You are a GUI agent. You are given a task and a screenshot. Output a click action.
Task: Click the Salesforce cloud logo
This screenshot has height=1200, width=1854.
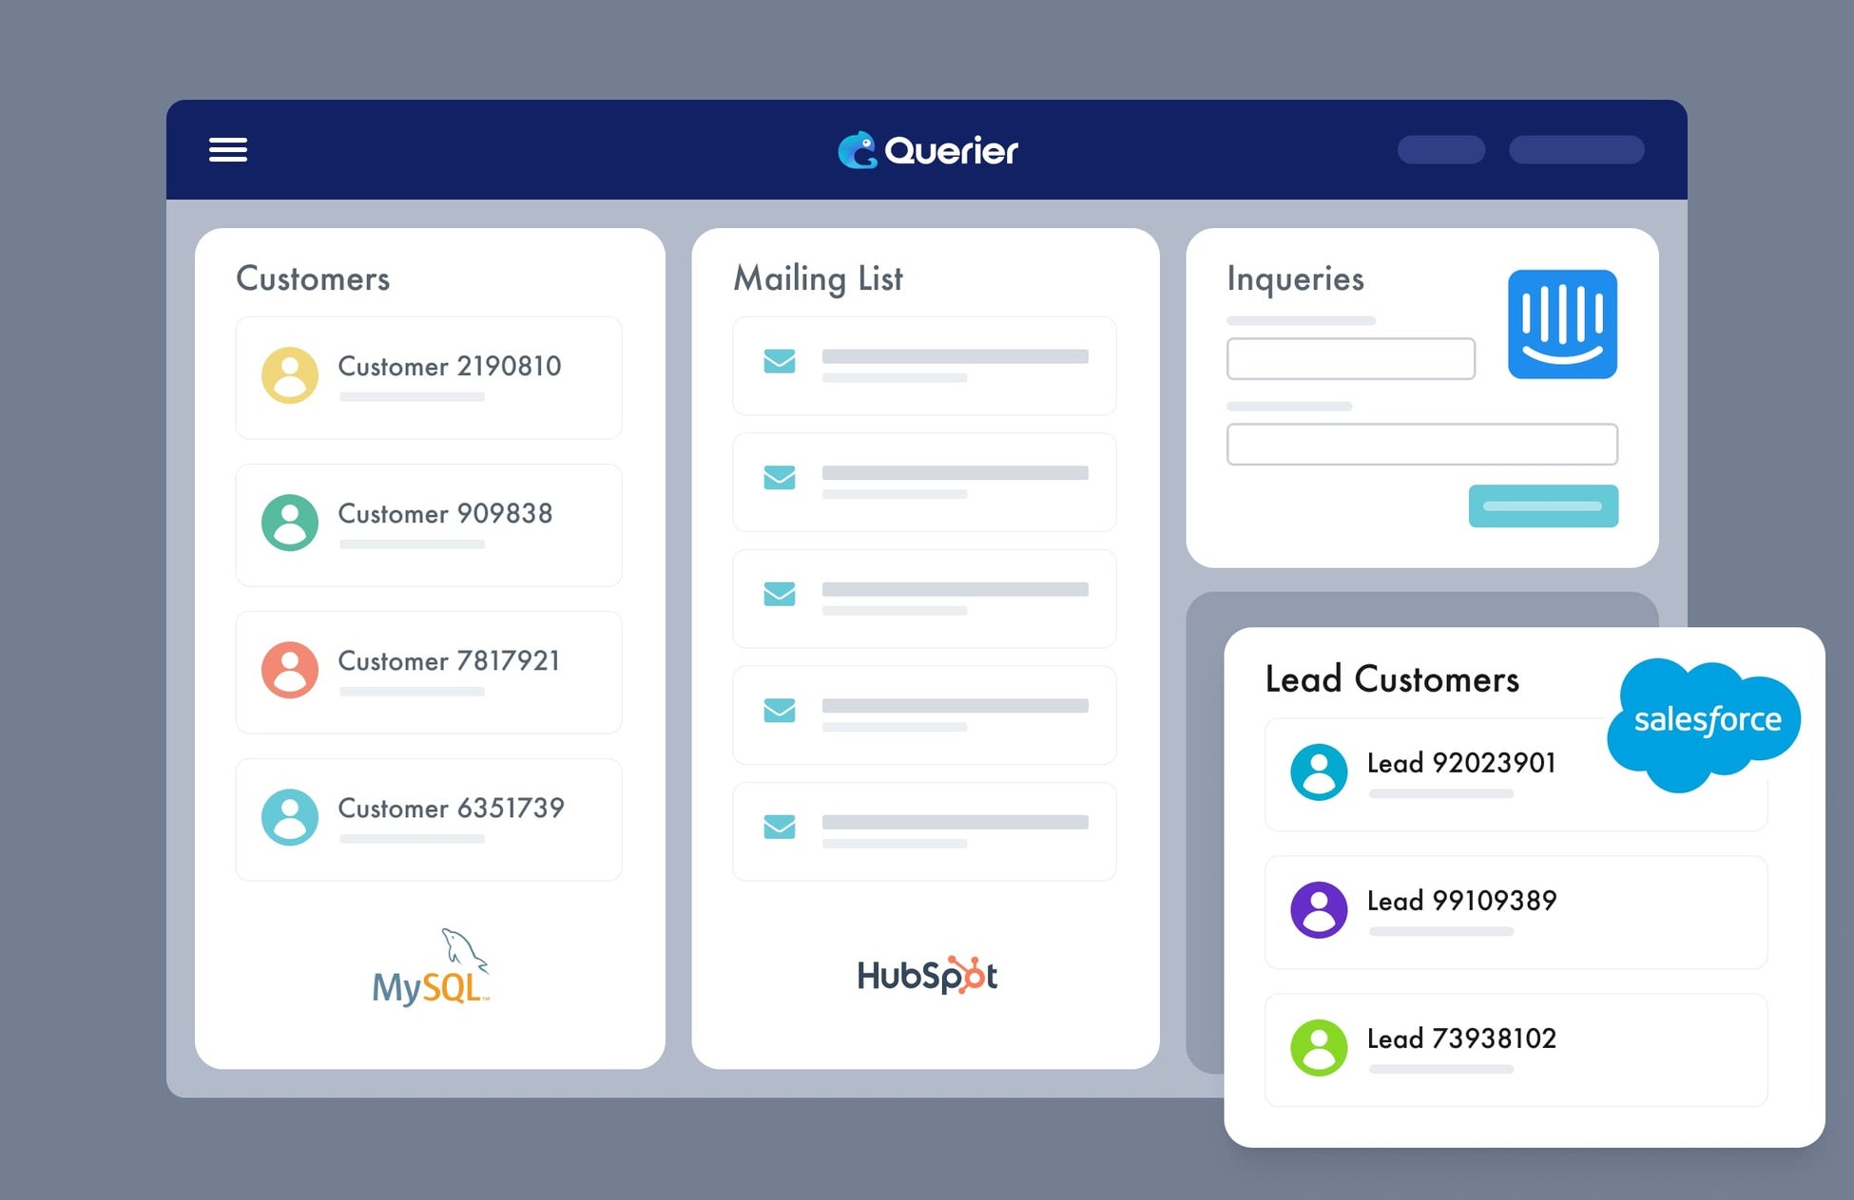[x=1704, y=721]
